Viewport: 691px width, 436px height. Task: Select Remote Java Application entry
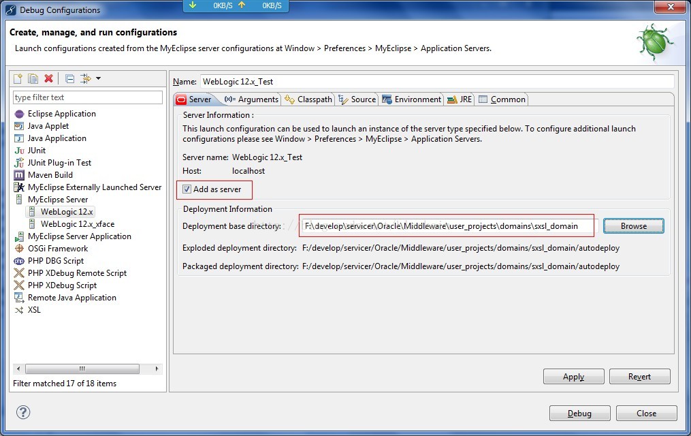(72, 298)
